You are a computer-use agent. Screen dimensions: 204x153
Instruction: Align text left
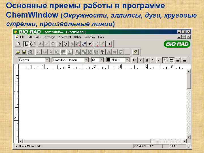click(172, 60)
